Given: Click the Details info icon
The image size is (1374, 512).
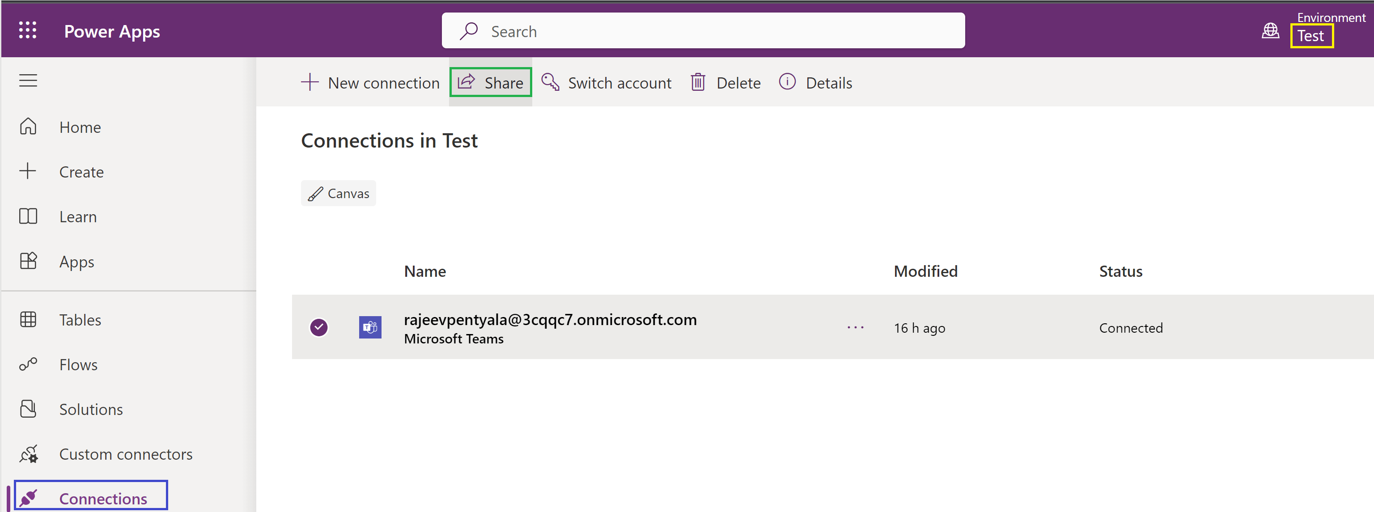Looking at the screenshot, I should click(x=787, y=81).
